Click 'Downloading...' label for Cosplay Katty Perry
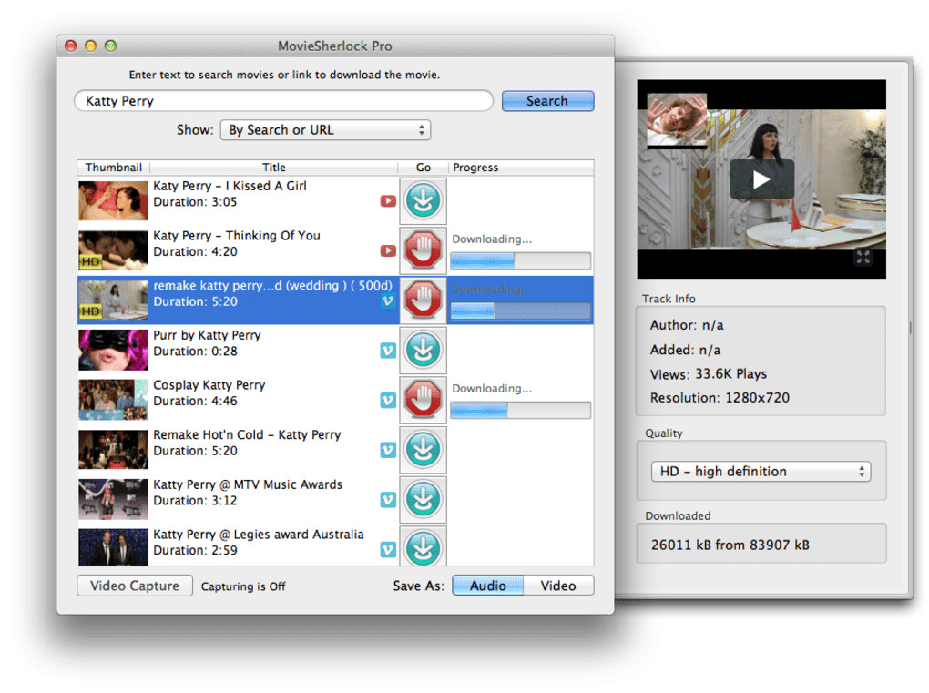This screenshot has width=929, height=693. [492, 389]
